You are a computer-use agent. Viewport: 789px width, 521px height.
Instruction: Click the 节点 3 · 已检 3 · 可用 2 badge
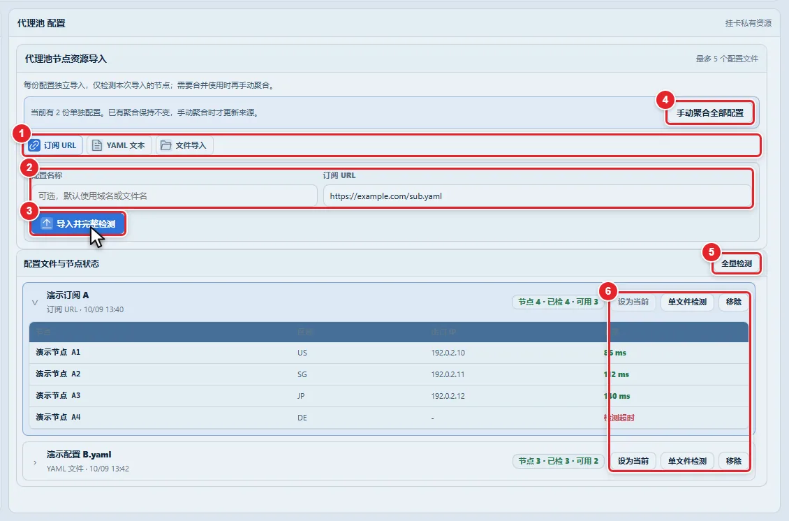(558, 461)
